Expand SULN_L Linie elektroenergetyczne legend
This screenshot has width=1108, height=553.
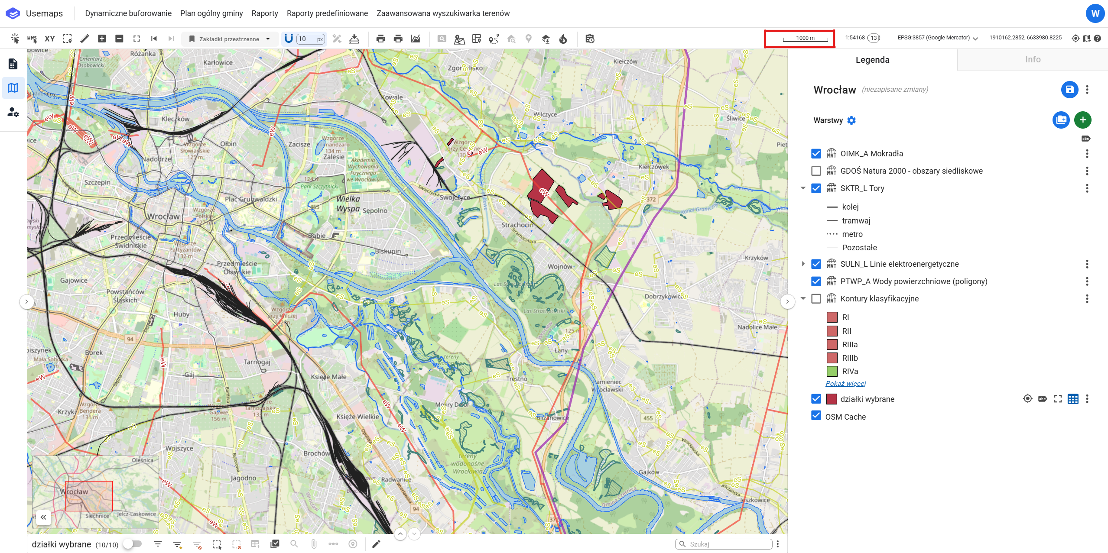pyautogui.click(x=803, y=264)
